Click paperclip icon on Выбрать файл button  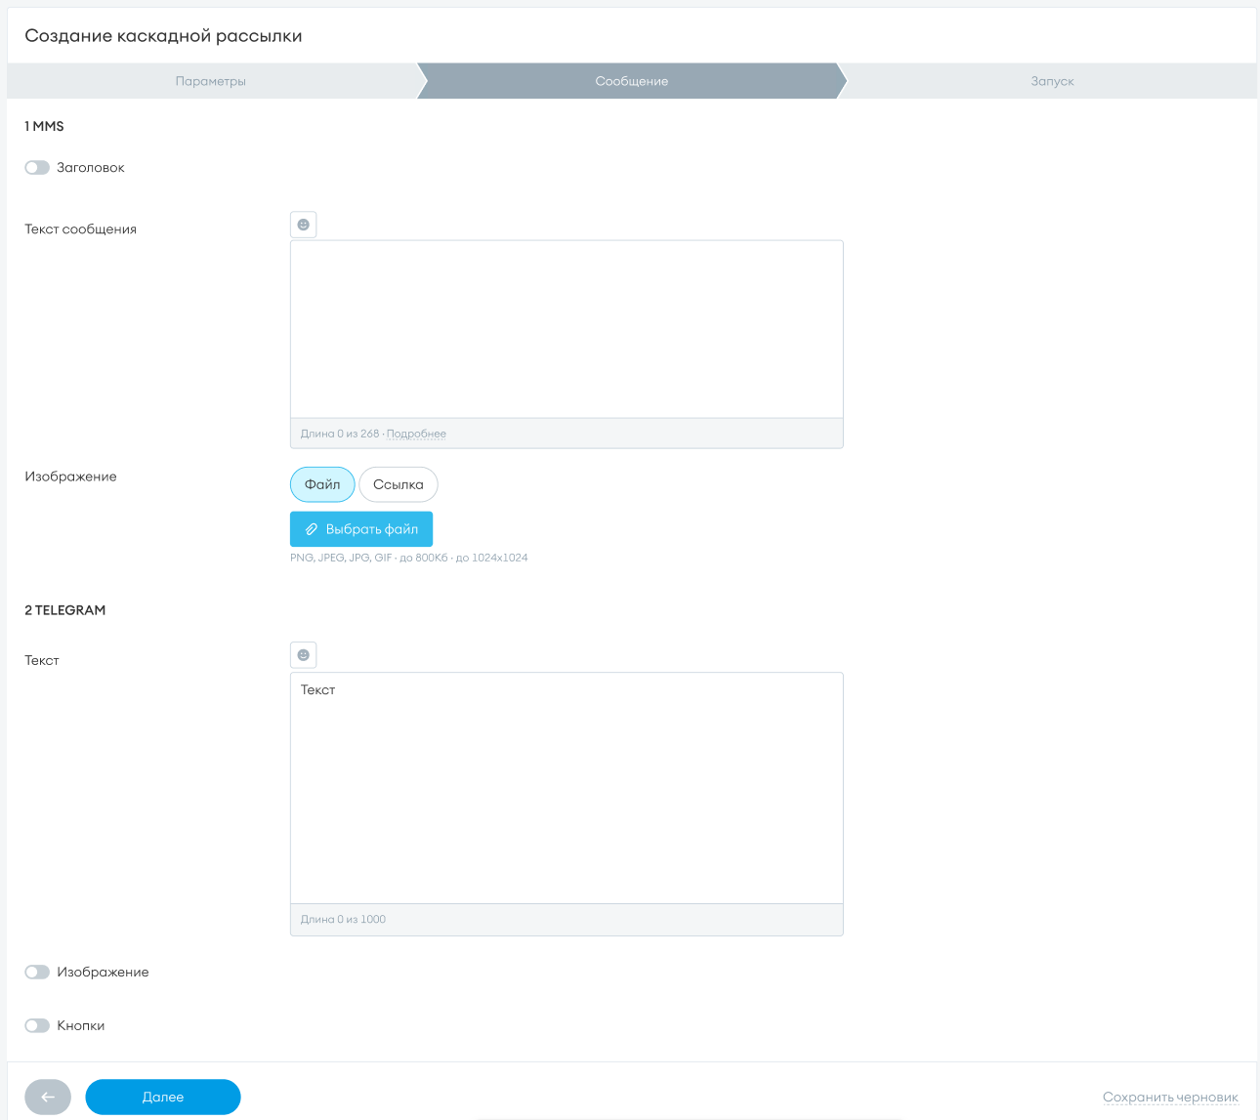(312, 529)
